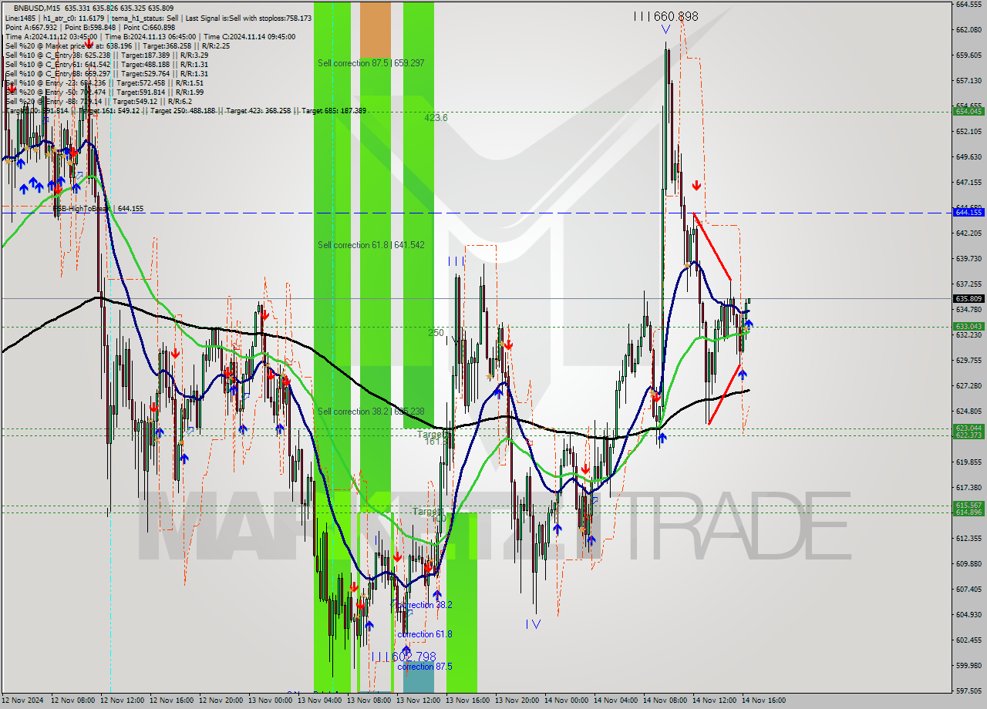
Task: Click the 604.930 price axis value
Action: [x=968, y=614]
